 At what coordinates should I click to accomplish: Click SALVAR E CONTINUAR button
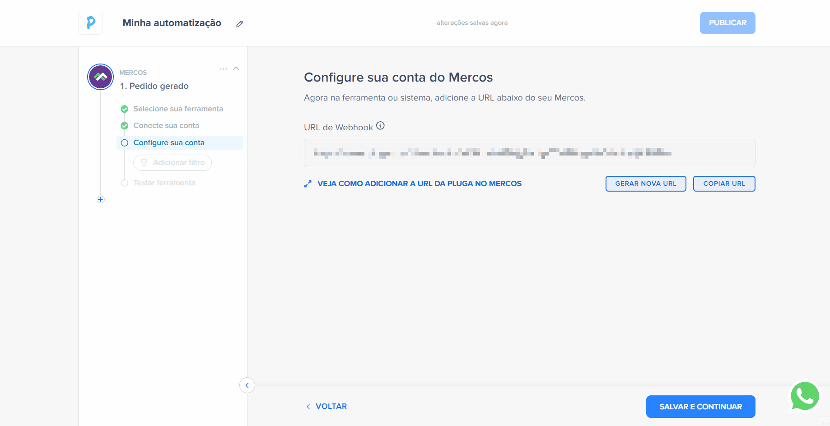coord(701,407)
